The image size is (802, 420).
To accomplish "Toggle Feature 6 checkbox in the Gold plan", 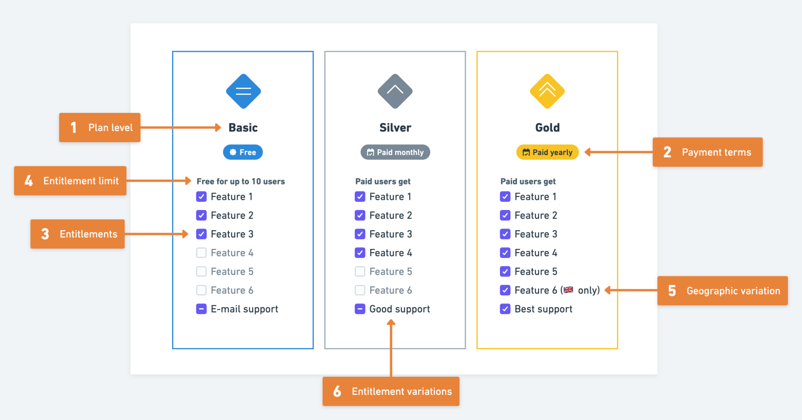I will pos(505,290).
